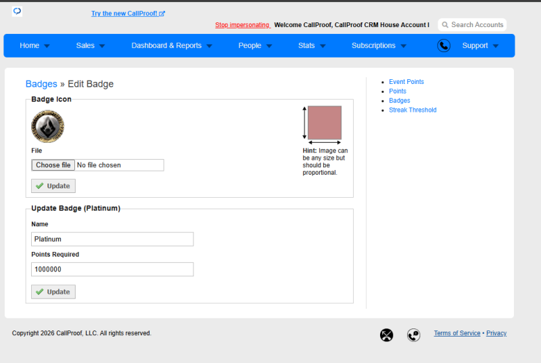
Task: Click the external link icon beside CallProof
Action: pyautogui.click(x=162, y=14)
